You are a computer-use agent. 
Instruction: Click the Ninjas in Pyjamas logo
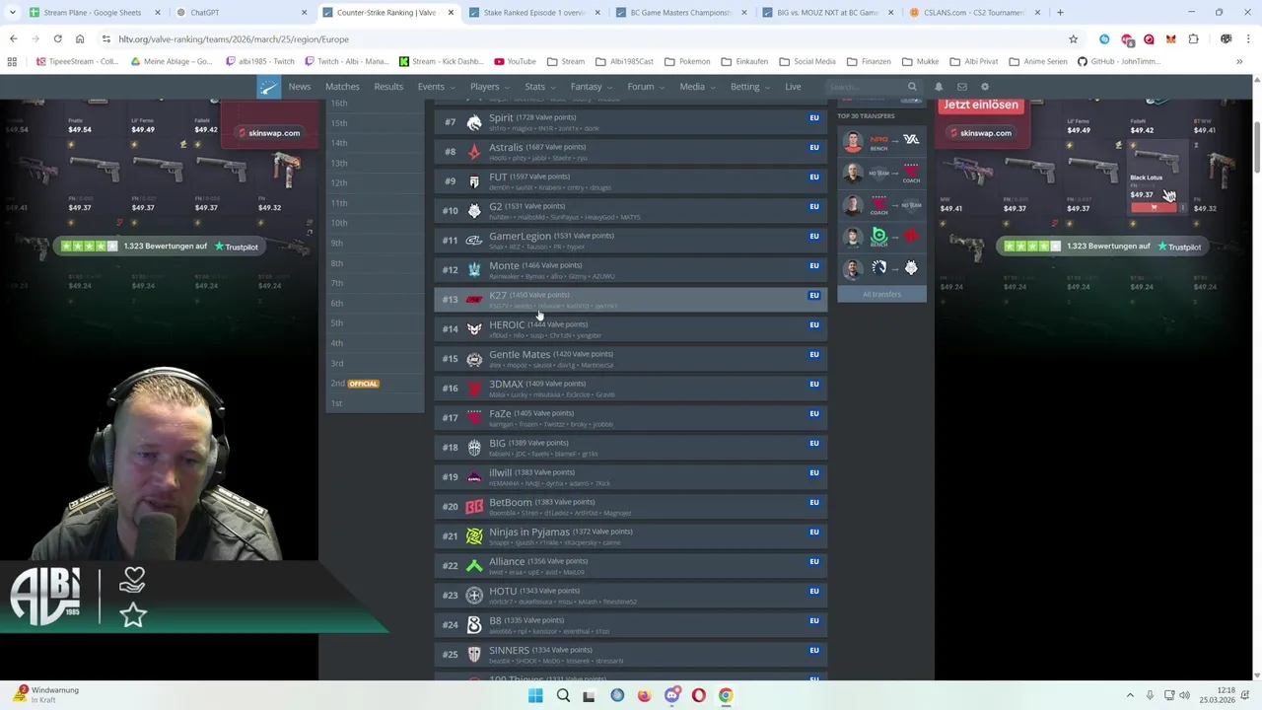474,536
